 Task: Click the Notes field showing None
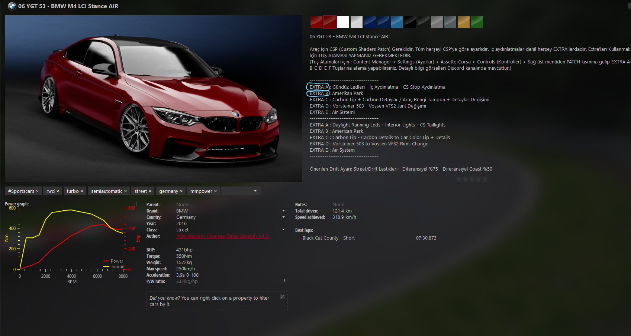338,205
